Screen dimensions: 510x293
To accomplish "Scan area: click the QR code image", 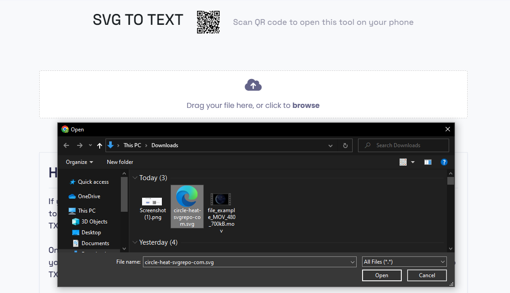I will (208, 22).
